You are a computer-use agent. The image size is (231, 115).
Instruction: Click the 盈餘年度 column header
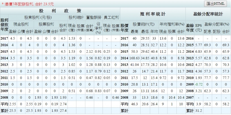190,28
